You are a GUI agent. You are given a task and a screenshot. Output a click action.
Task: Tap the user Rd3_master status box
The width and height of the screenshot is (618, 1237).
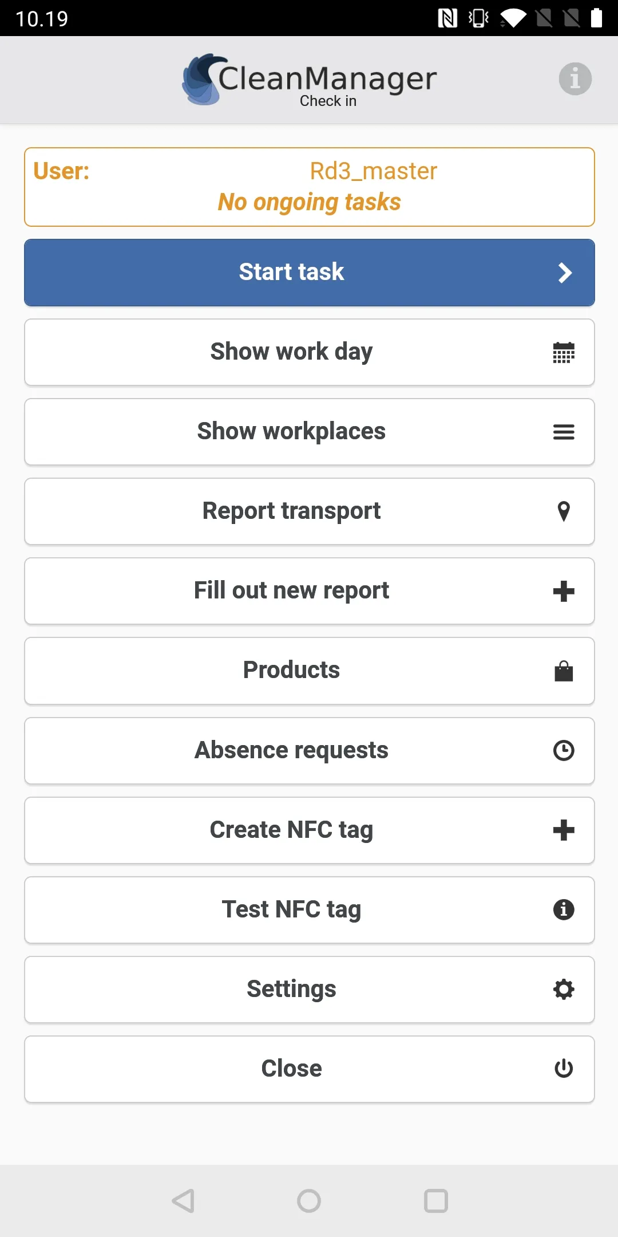coord(309,187)
